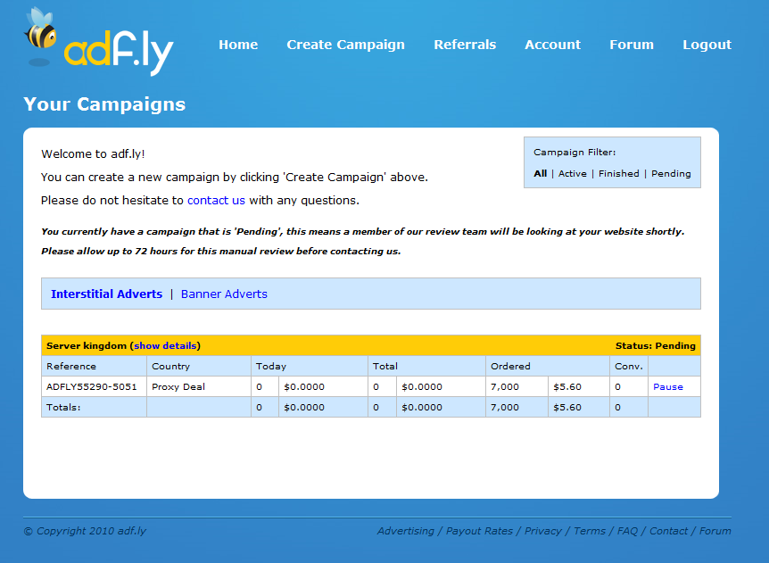
Task: Open the Contact footer link
Action: tap(668, 531)
